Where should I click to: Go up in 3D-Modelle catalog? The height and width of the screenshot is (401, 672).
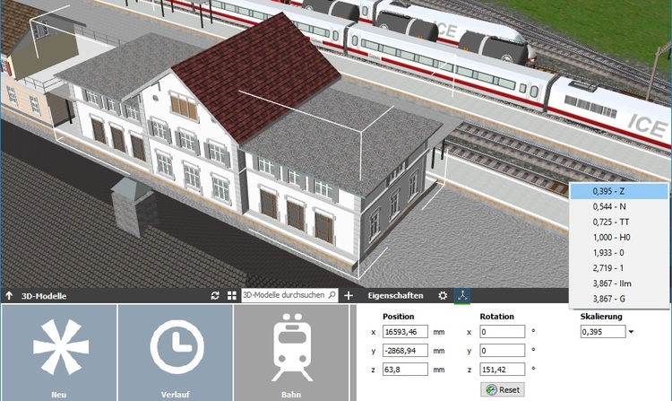(x=9, y=295)
